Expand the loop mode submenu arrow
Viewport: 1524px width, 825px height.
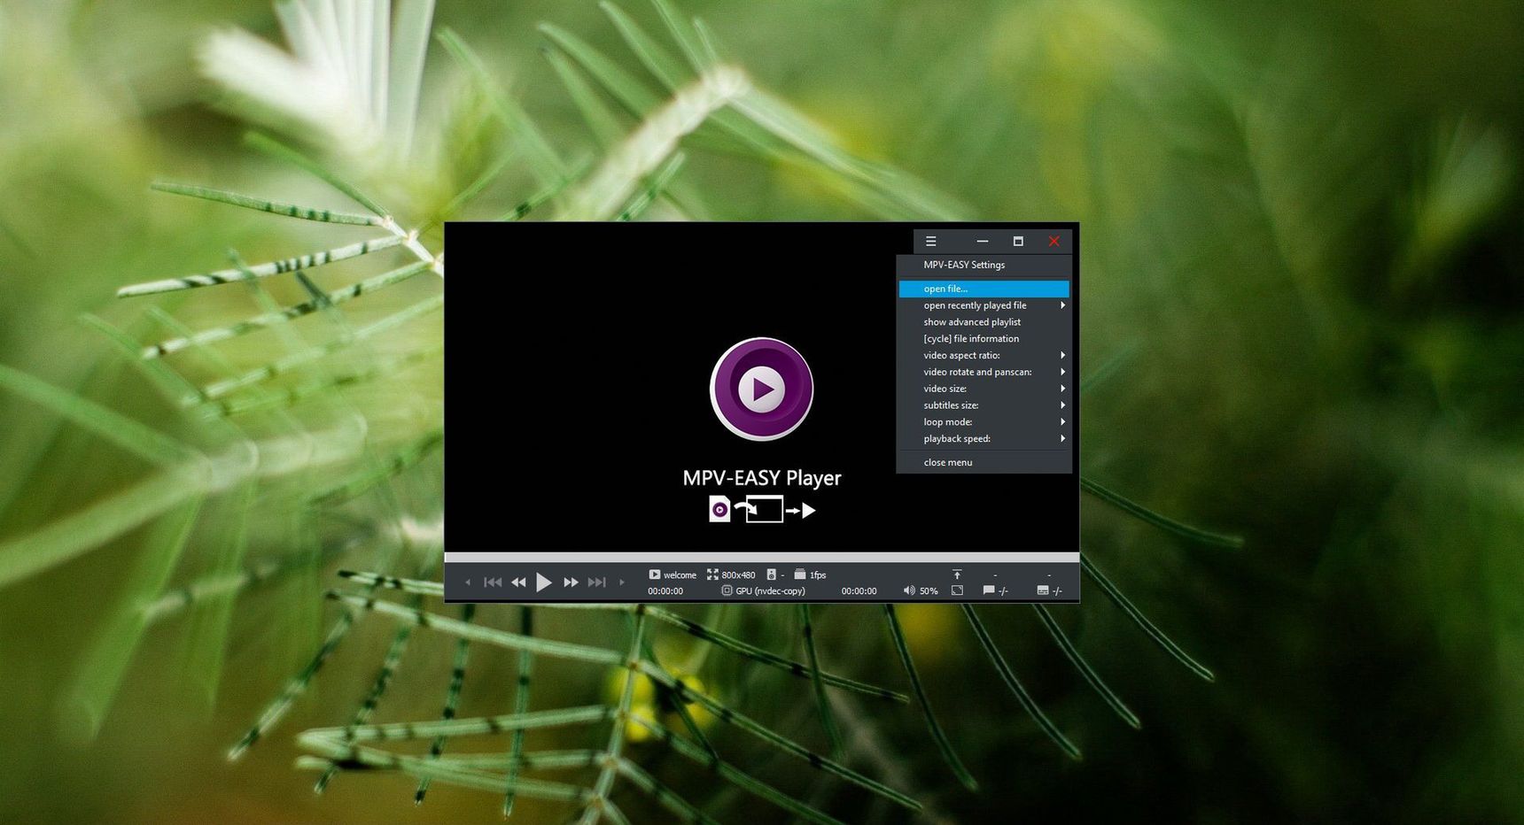[x=1062, y=422]
